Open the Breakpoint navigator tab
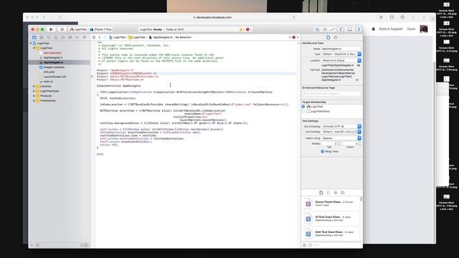Image resolution: width=459 pixels, height=258 pixels. (77, 37)
